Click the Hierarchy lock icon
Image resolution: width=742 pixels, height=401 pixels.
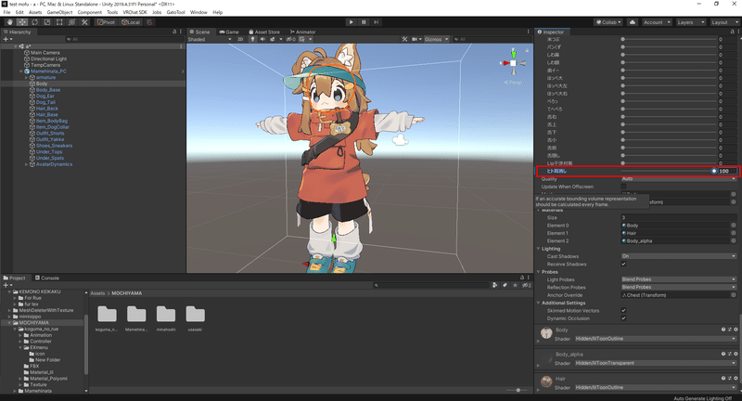click(x=174, y=32)
